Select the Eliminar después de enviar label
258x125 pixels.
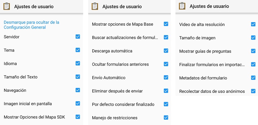pyautogui.click(x=117, y=91)
